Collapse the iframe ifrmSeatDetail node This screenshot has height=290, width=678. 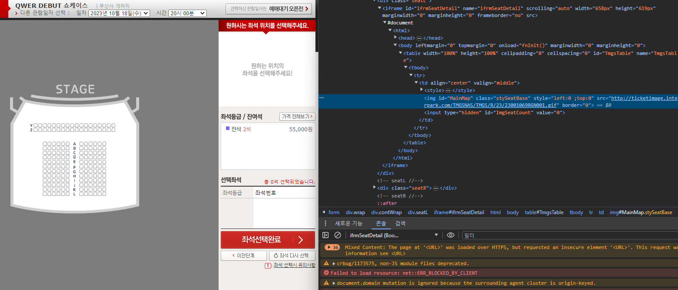[x=380, y=8]
